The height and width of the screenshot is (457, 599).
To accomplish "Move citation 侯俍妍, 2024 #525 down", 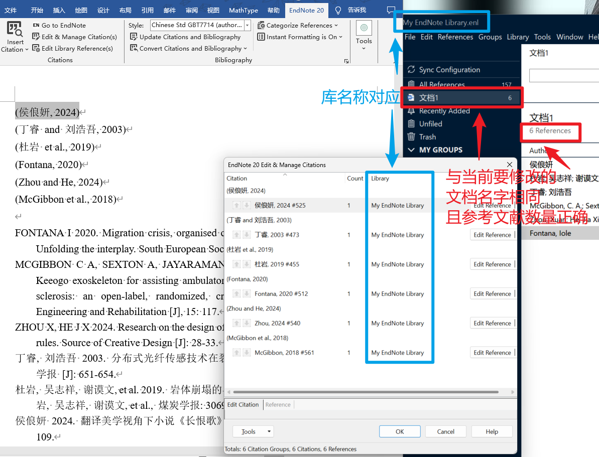I will tap(247, 205).
